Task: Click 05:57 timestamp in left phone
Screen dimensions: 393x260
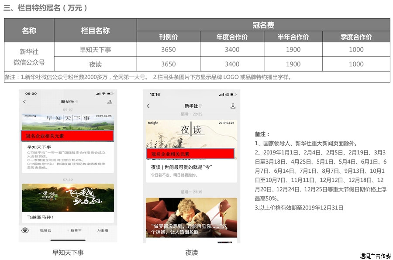Action: point(68,109)
